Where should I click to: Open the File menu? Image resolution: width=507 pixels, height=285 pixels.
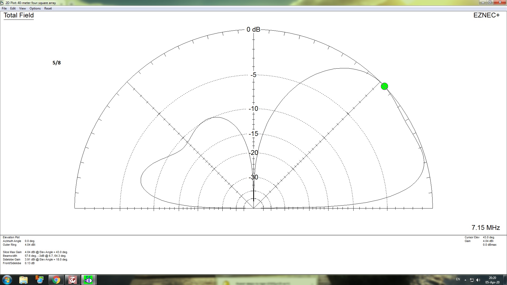[x=4, y=8]
